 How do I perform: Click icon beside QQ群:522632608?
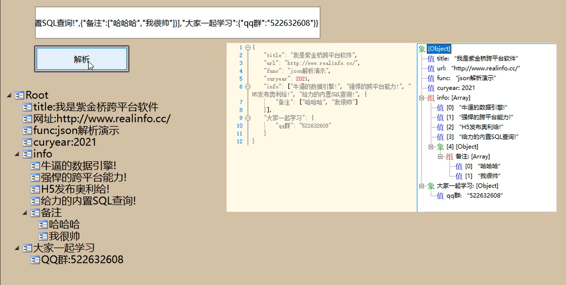coord(35,260)
